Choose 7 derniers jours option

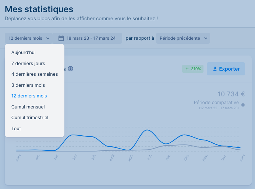[35, 63]
